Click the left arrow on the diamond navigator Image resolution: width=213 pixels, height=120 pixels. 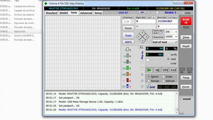[138, 37]
